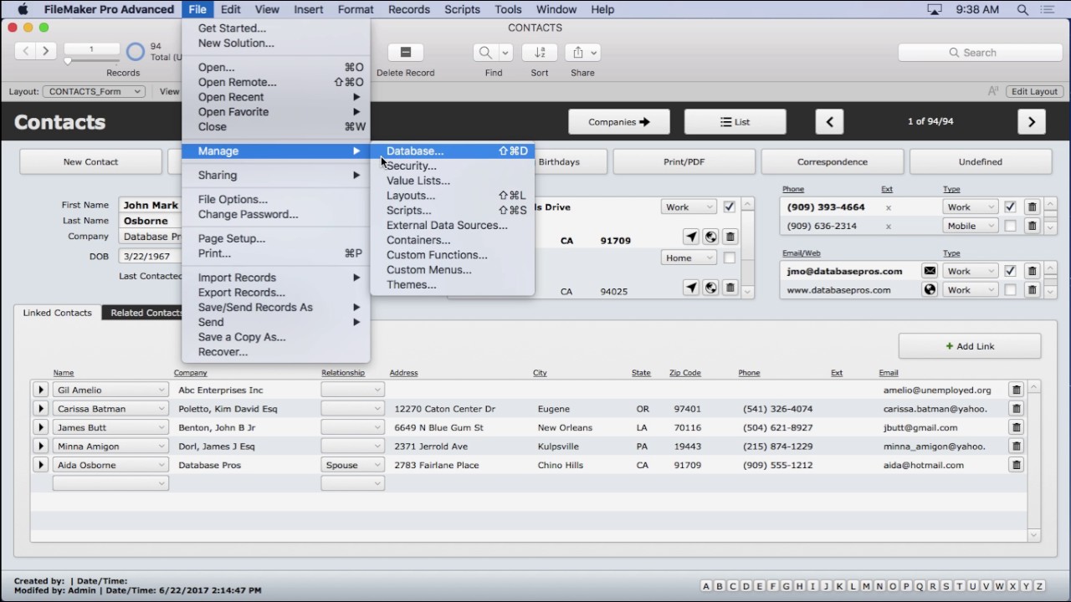The height and width of the screenshot is (602, 1071).
Task: Click envelope icon beside jmo@databasepros.com
Action: click(x=930, y=271)
